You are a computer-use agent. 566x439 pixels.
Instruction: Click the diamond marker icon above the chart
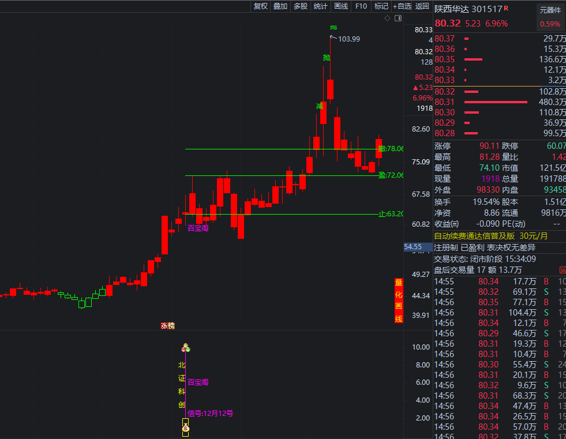(388, 18)
